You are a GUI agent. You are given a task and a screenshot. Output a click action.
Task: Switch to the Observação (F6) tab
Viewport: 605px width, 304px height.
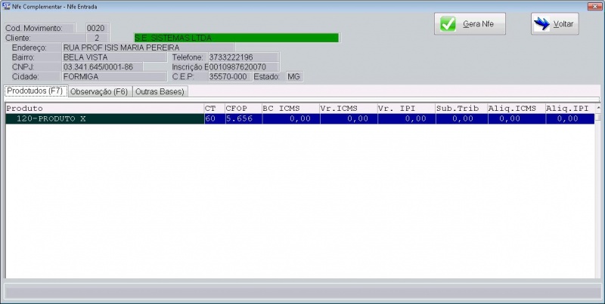(x=99, y=91)
